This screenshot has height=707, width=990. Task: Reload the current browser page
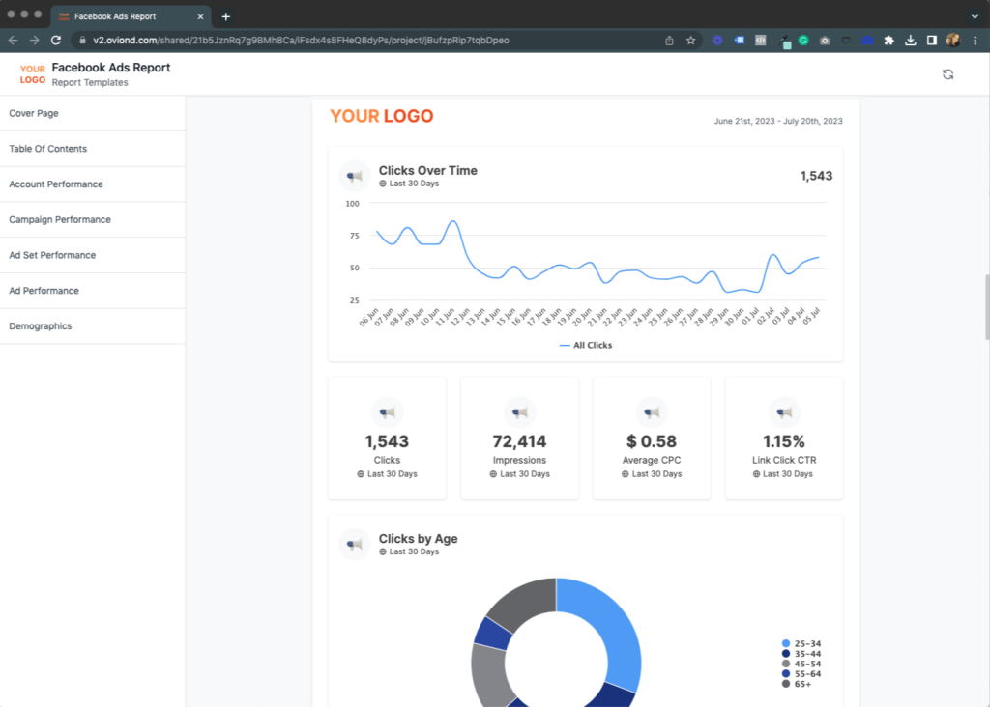[x=56, y=41]
